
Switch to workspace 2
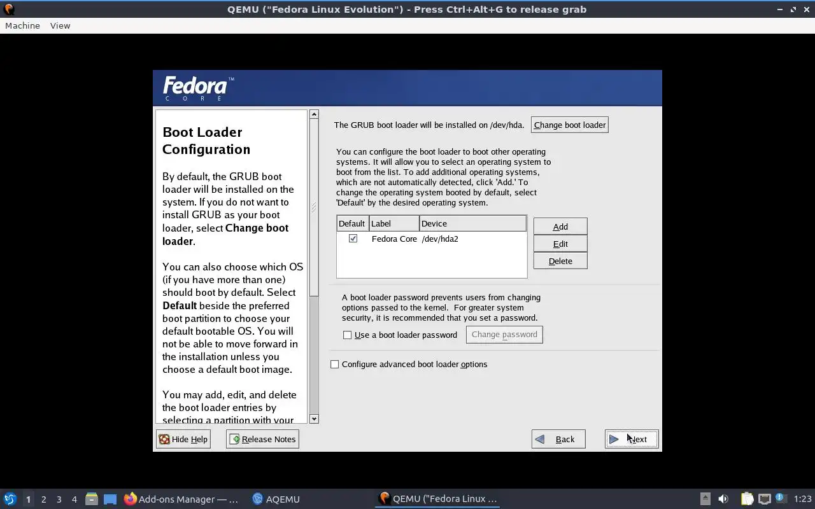pos(43,499)
